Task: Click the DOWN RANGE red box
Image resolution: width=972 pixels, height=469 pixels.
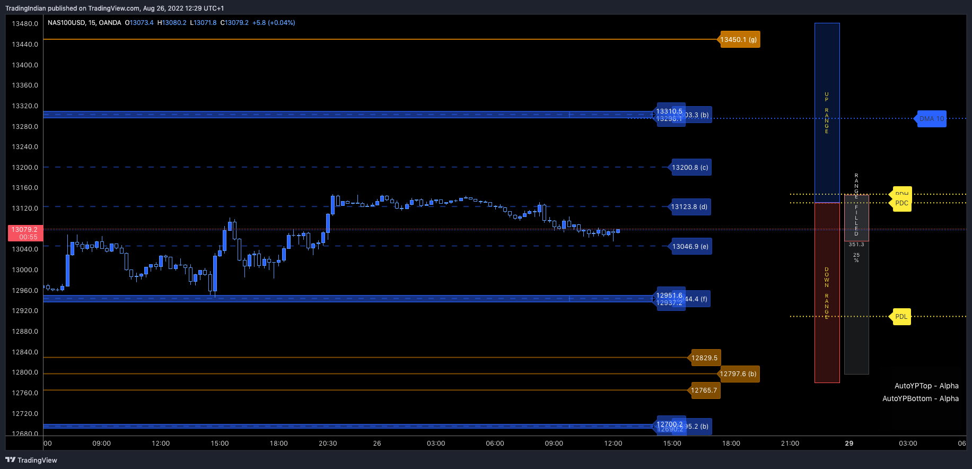Action: pyautogui.click(x=827, y=292)
